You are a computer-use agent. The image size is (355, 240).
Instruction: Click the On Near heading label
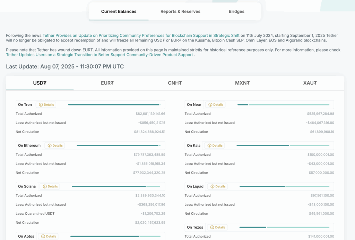click(x=194, y=105)
